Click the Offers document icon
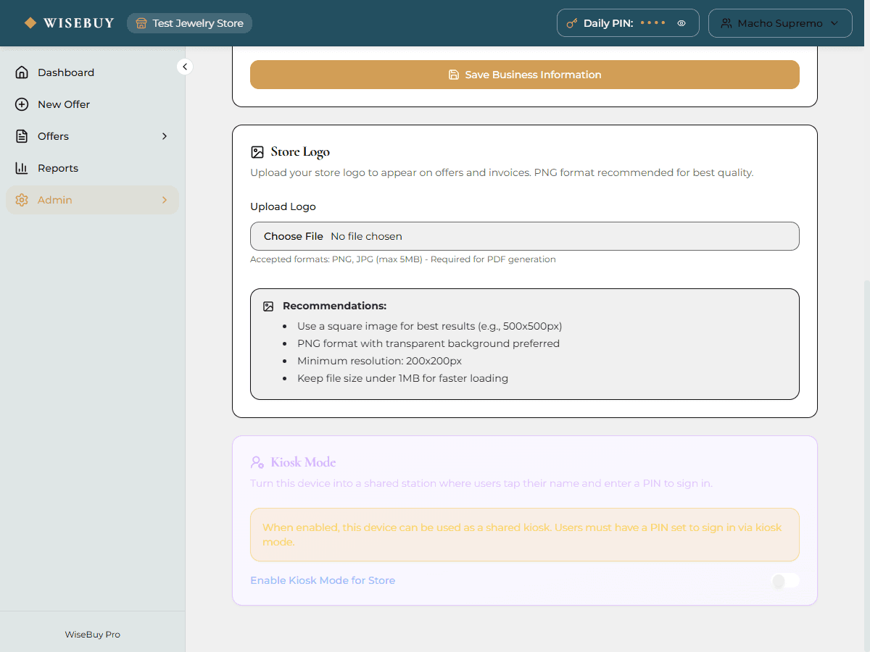This screenshot has height=652, width=870. pyautogui.click(x=22, y=135)
